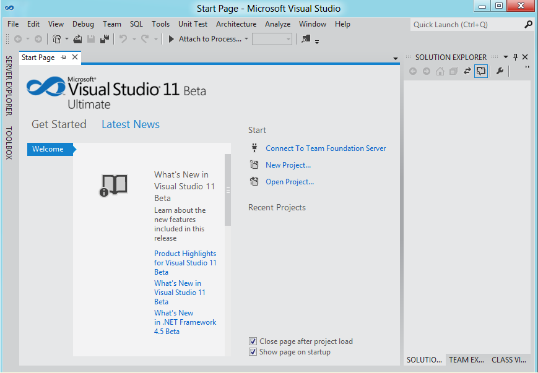The image size is (538, 373).
Task: Click the icon next to Open Project link
Action: pos(254,181)
